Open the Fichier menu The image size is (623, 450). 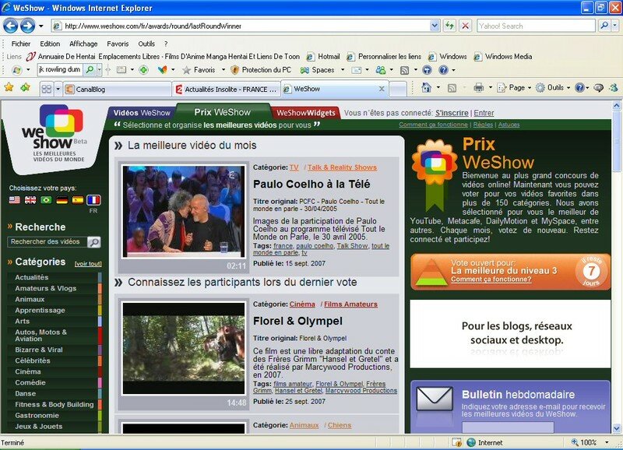(x=21, y=44)
